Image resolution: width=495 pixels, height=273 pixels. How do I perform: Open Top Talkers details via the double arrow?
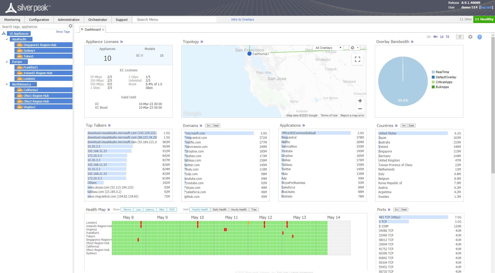tap(109, 125)
